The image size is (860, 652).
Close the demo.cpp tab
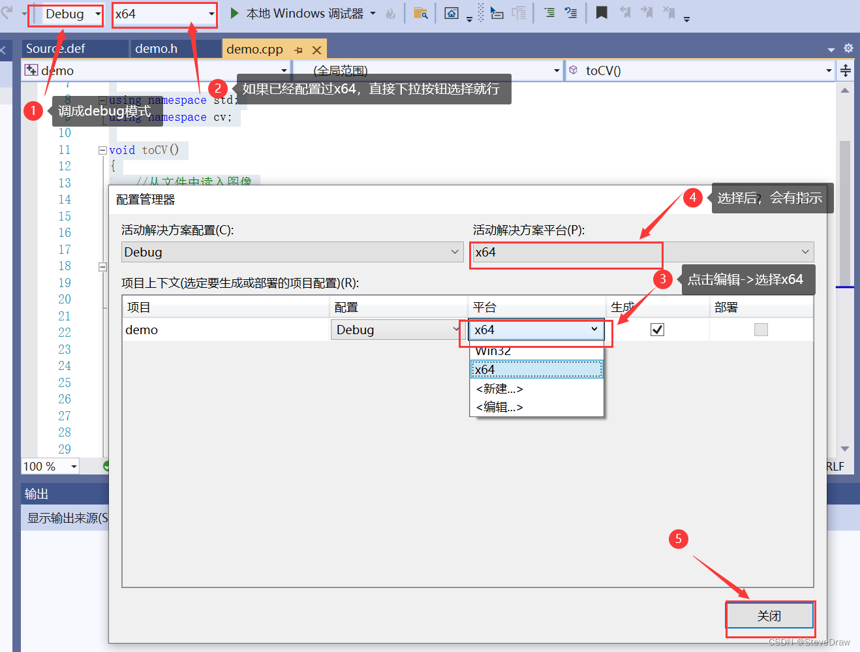pyautogui.click(x=316, y=50)
